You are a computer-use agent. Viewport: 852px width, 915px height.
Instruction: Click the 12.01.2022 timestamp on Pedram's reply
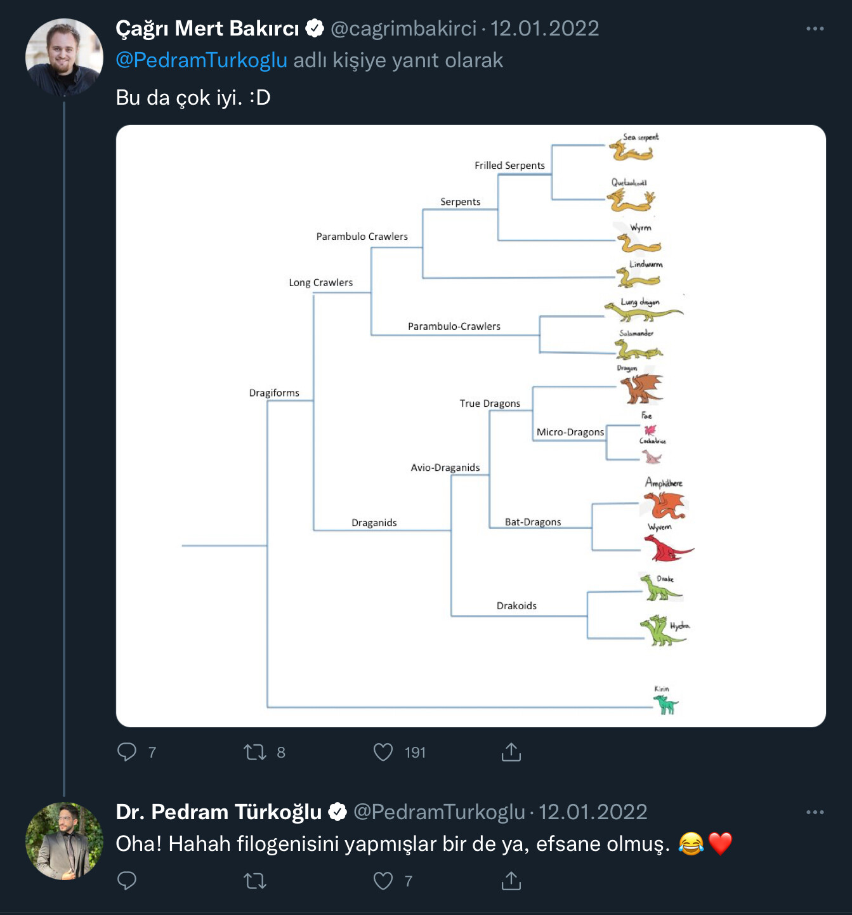(593, 812)
